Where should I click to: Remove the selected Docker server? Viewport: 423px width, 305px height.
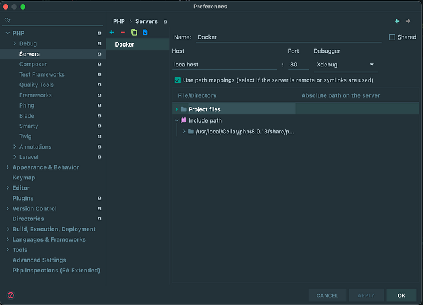click(x=123, y=32)
